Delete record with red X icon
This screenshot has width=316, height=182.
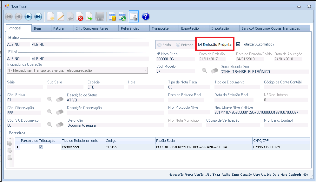80,17
